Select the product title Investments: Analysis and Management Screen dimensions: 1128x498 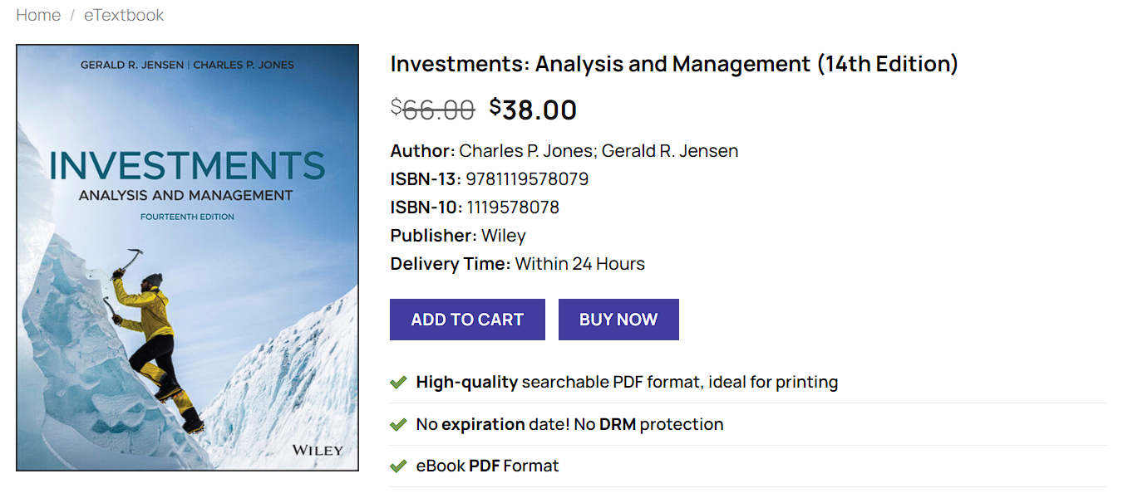pos(673,63)
